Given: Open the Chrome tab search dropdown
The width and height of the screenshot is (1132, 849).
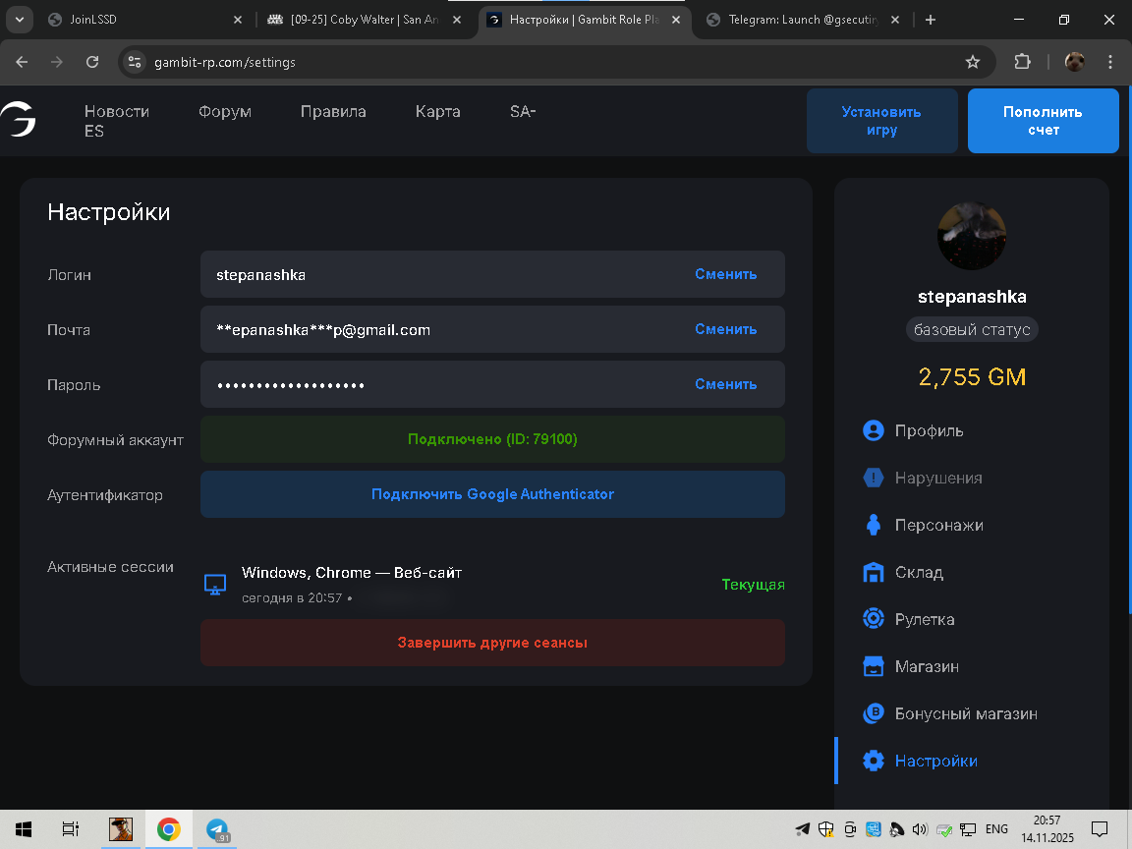Looking at the screenshot, I should pyautogui.click(x=19, y=20).
